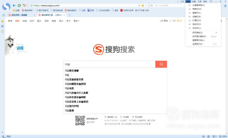Open the 图片 search category
The image size is (228, 138).
(x=39, y=21)
